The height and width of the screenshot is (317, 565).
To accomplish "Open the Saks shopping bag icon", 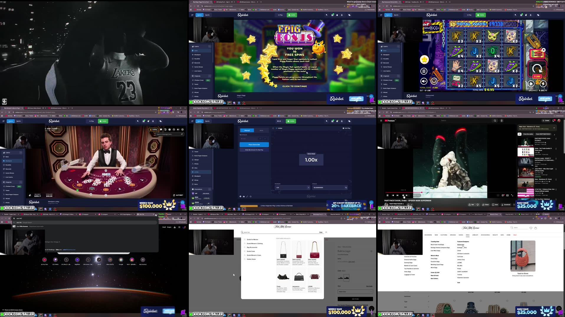I will click(535, 228).
